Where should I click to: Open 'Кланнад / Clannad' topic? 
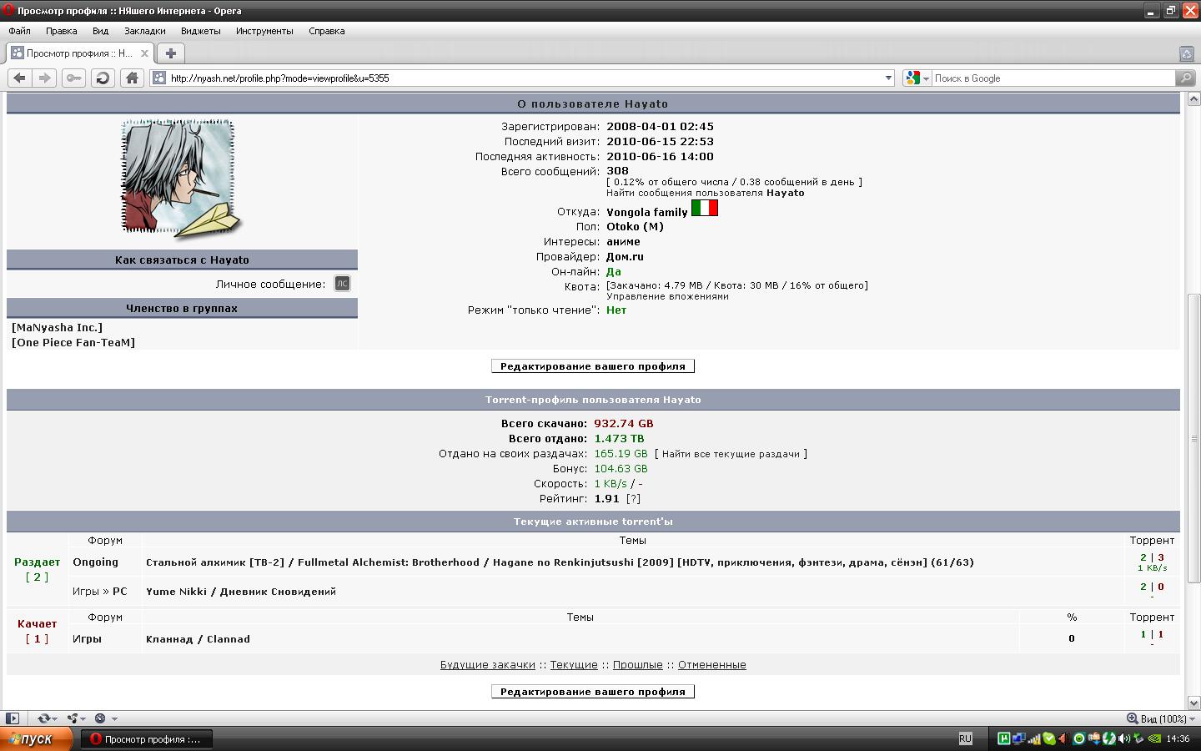pos(198,639)
